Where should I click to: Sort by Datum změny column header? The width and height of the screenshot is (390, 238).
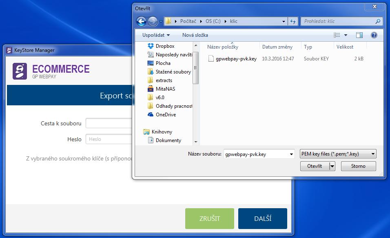[277, 47]
